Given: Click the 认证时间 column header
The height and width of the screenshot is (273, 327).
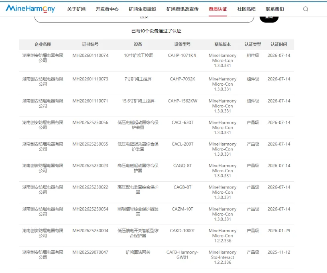Looking at the screenshot, I should pos(279,44).
